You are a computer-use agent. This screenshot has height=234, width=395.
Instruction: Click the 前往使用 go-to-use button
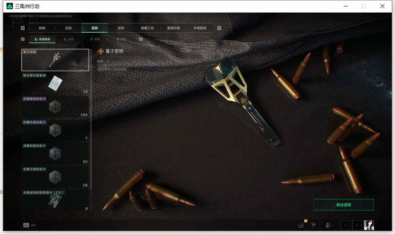344,205
